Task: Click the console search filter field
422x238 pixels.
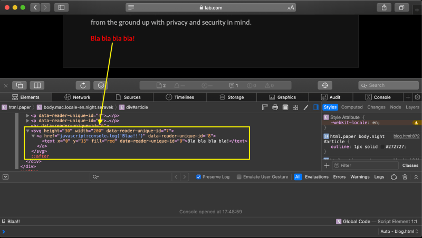Action: tap(131, 177)
